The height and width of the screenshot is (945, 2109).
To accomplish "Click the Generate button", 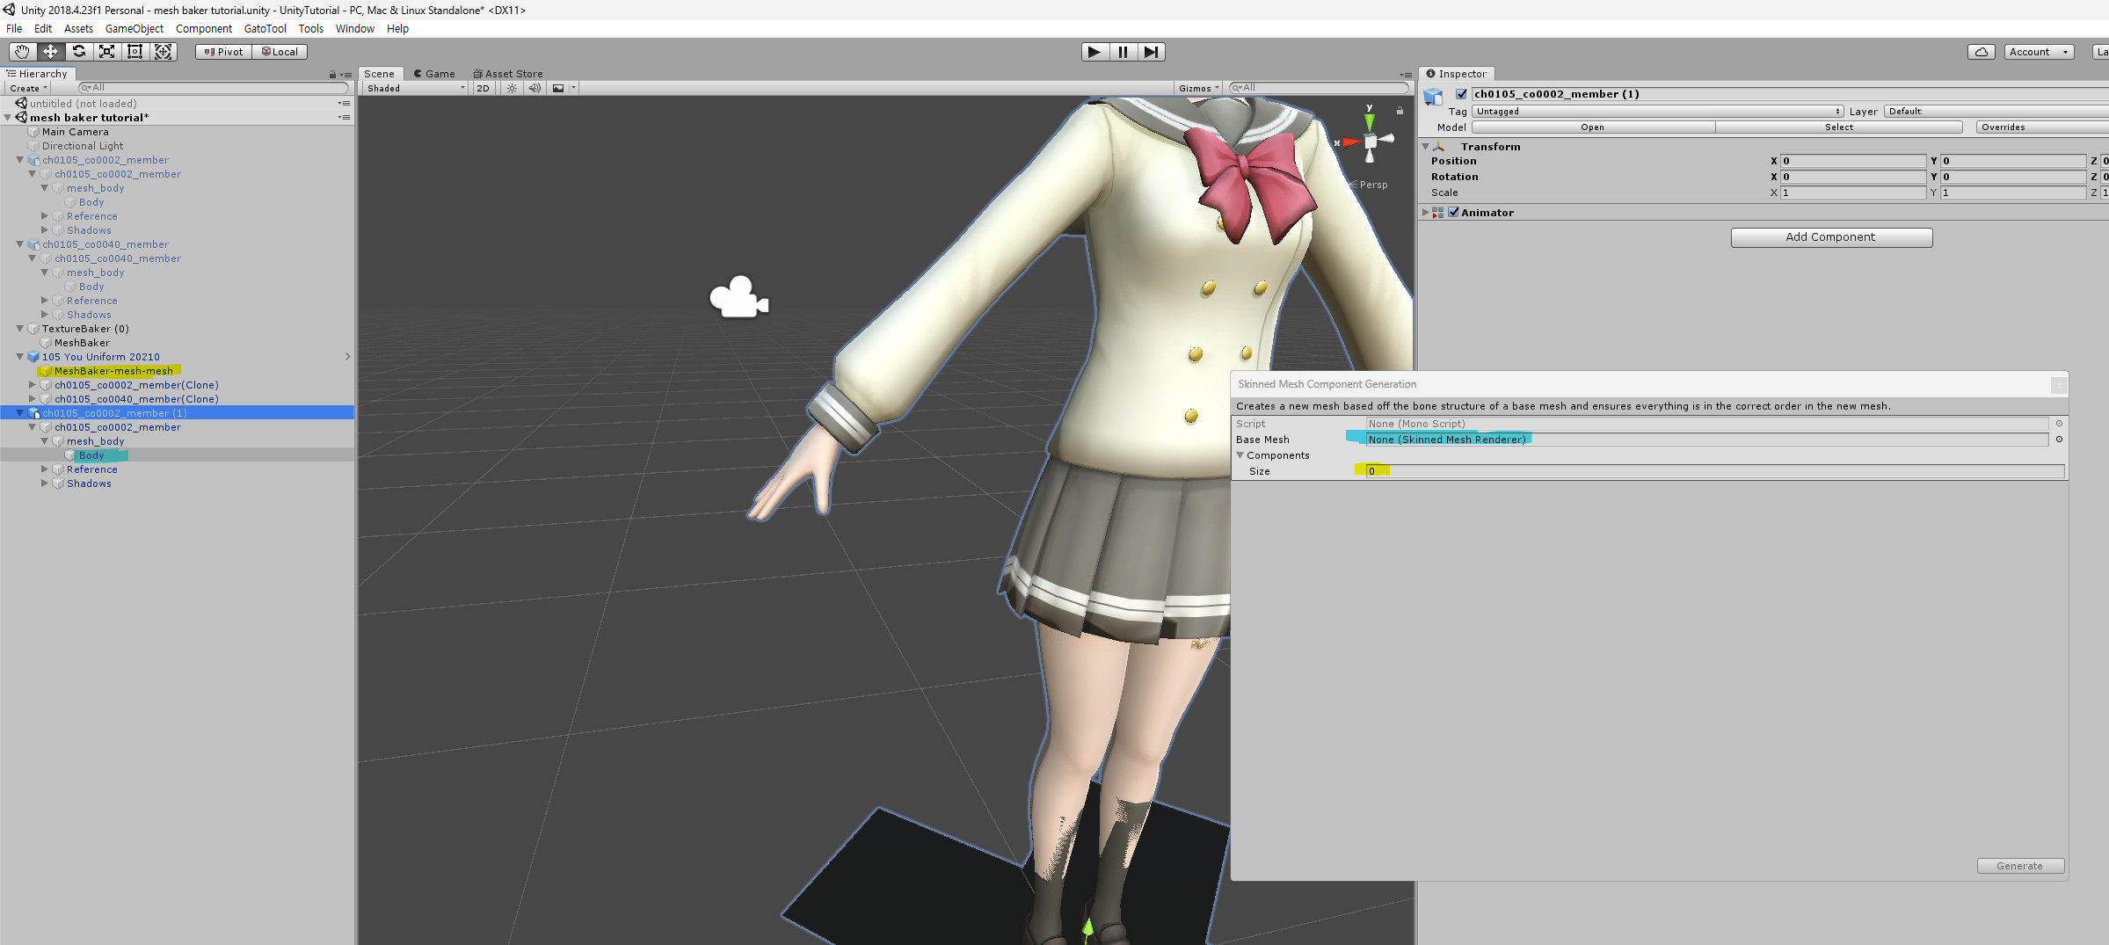I will coord(2019,866).
